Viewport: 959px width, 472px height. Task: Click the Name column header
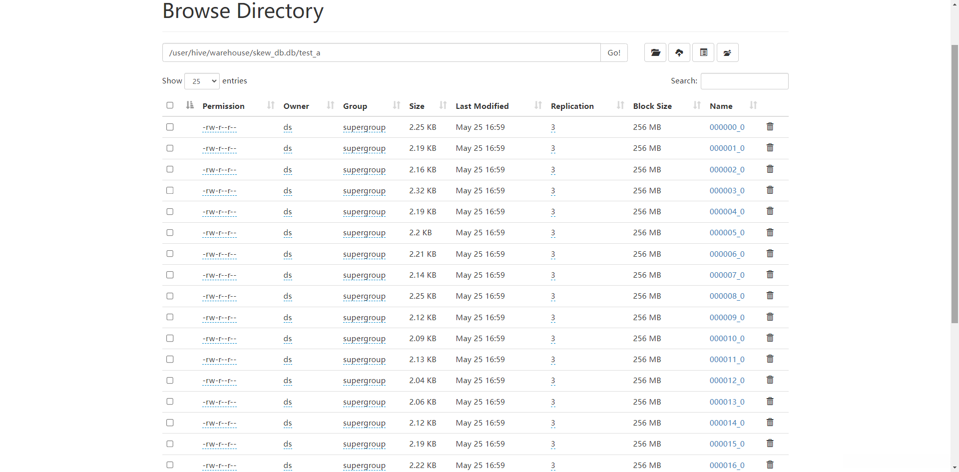(721, 106)
